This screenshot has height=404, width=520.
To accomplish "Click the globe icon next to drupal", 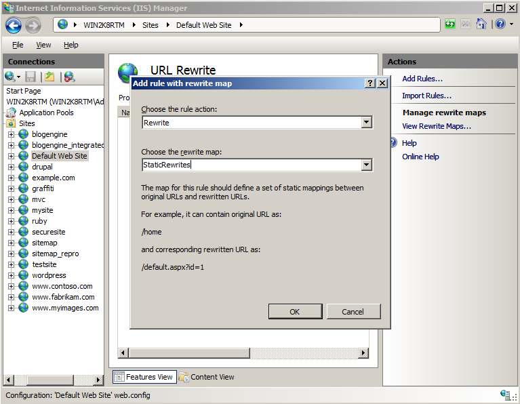I will pos(23,167).
